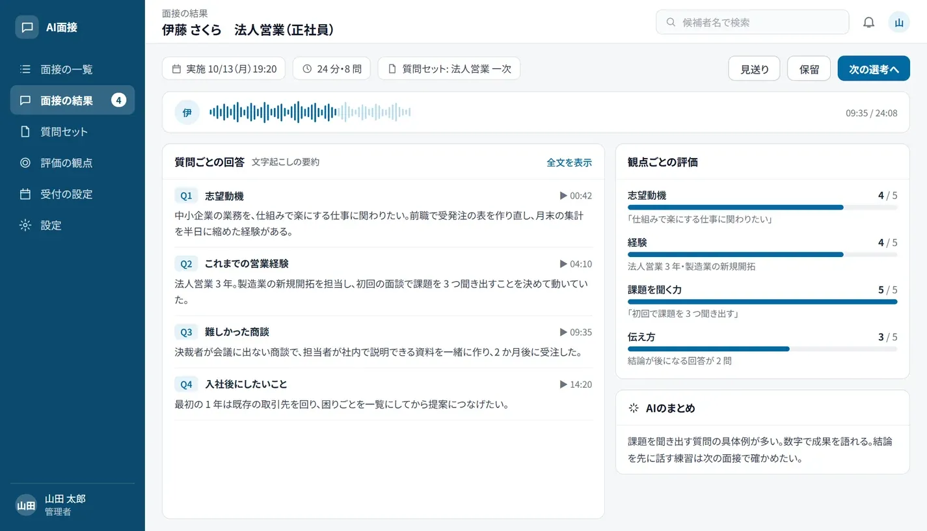Image resolution: width=927 pixels, height=531 pixels.
Task: Click the 伝え方 score bar
Action: click(762, 349)
